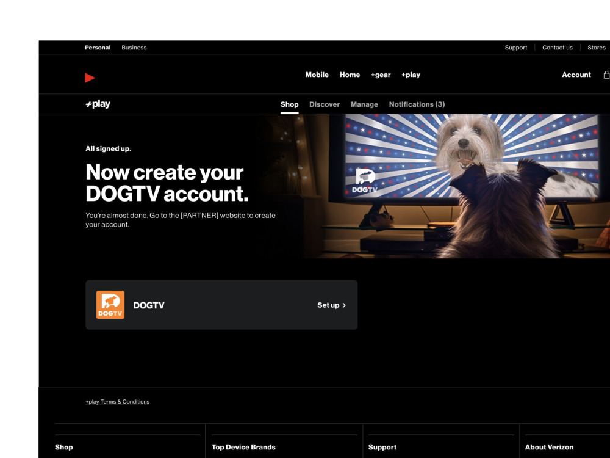The width and height of the screenshot is (610, 458).
Task: Switch to the Discover tab
Action: [325, 104]
